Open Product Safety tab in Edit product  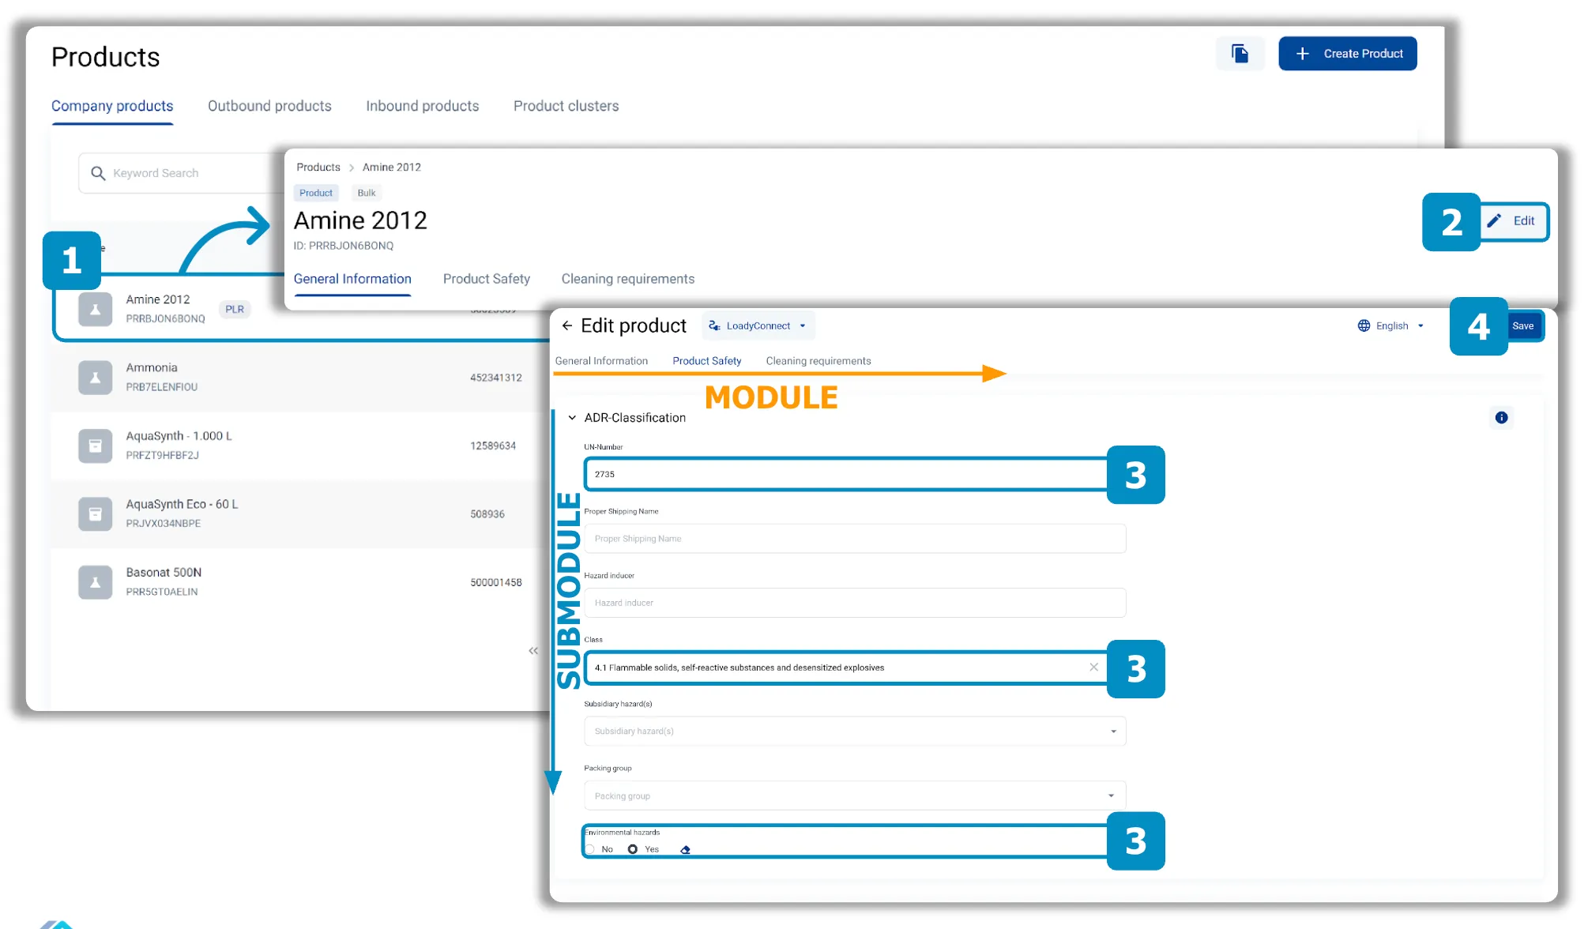pyautogui.click(x=707, y=361)
